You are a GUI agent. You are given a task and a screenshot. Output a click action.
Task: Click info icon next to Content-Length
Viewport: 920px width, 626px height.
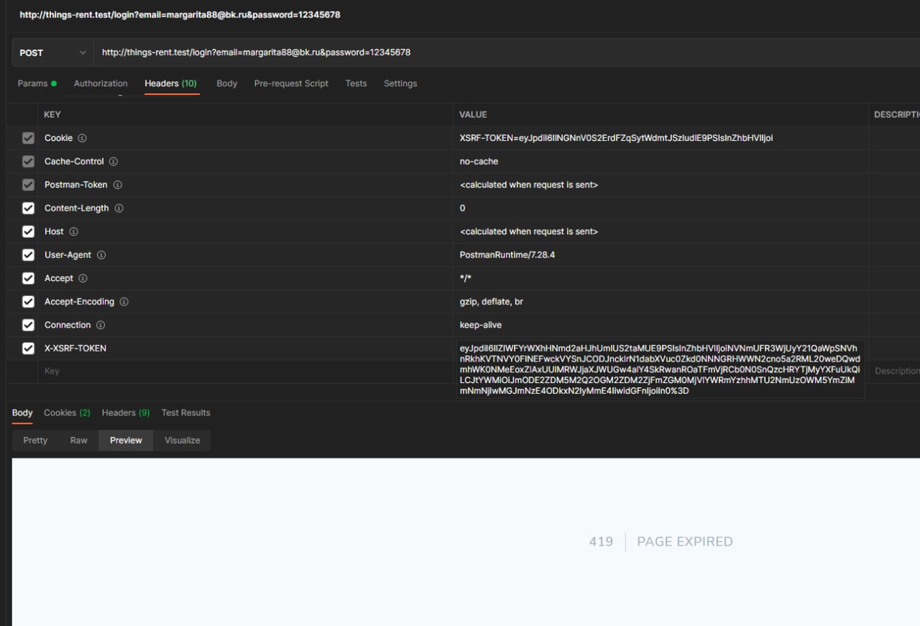[x=119, y=208]
